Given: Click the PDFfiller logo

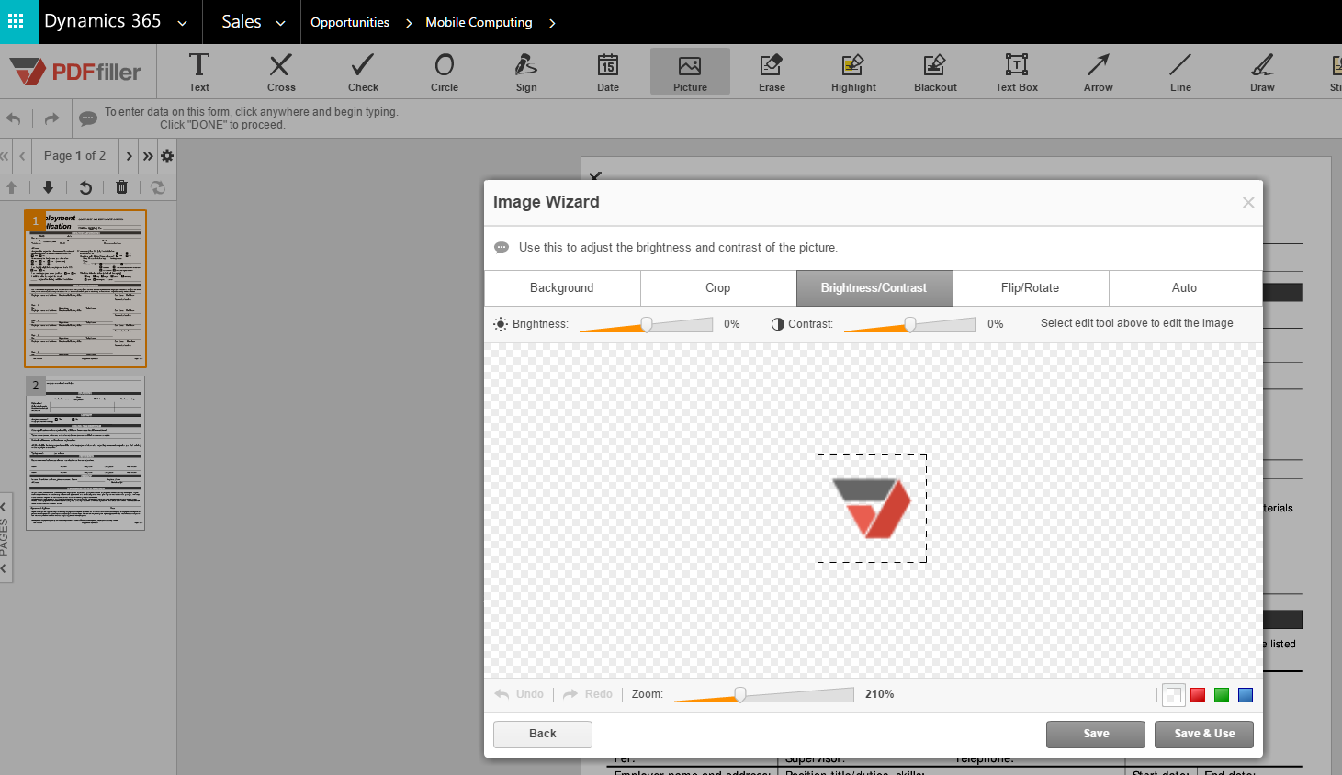Looking at the screenshot, I should (76, 71).
